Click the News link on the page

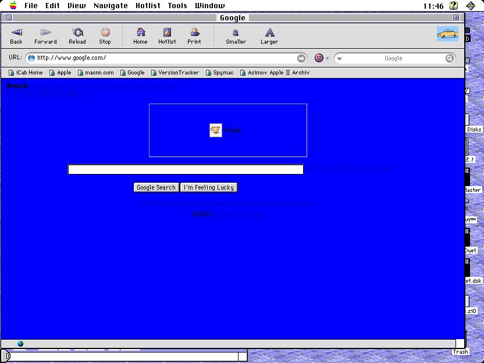tap(118, 86)
